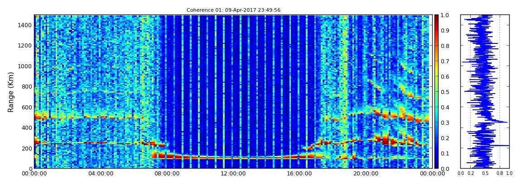
Task: Click the 0.2 colorbar label
Action: [x=445, y=138]
